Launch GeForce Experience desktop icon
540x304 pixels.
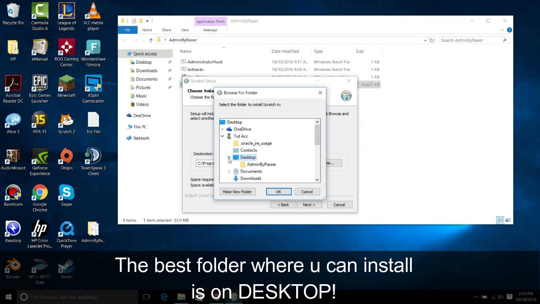[x=40, y=162]
